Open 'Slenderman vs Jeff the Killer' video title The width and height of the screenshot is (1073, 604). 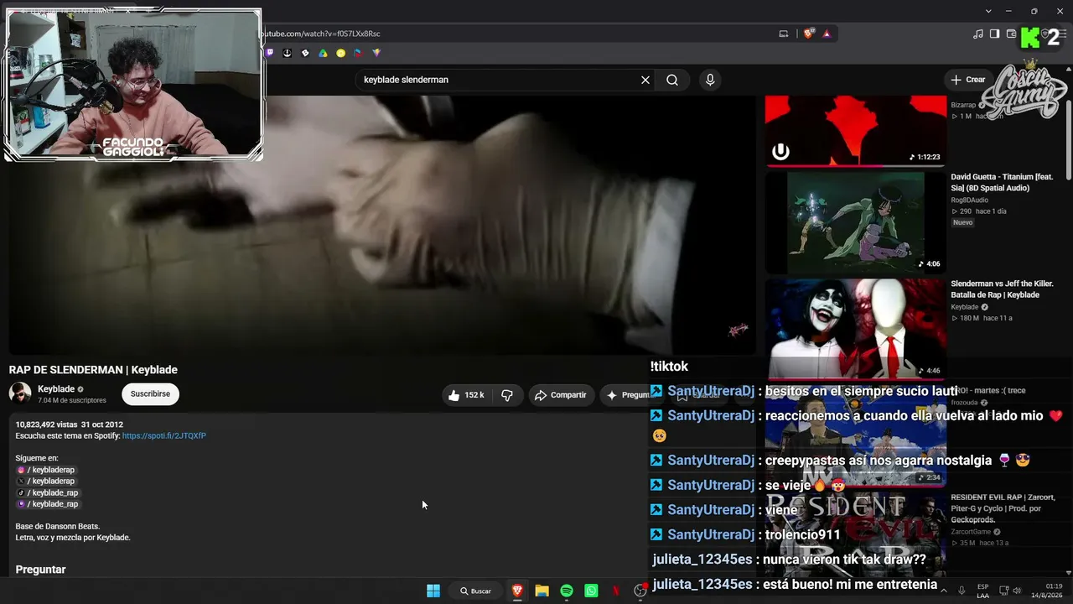tap(1001, 289)
